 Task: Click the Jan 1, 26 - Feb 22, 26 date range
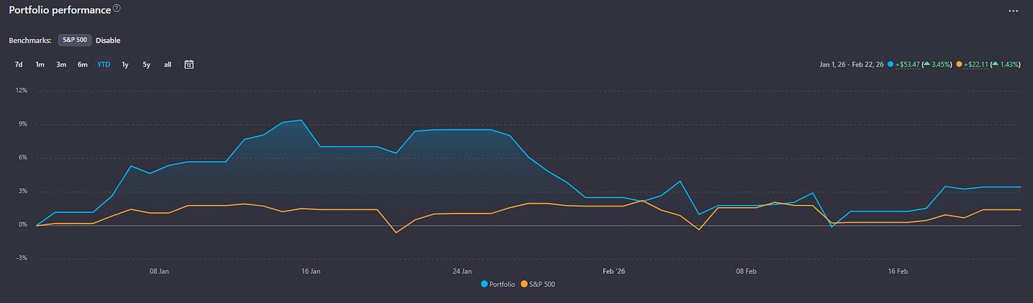coord(851,65)
